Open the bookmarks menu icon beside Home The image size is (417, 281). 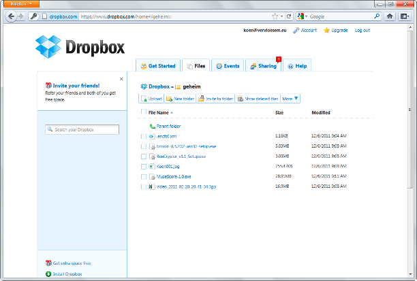[405, 16]
